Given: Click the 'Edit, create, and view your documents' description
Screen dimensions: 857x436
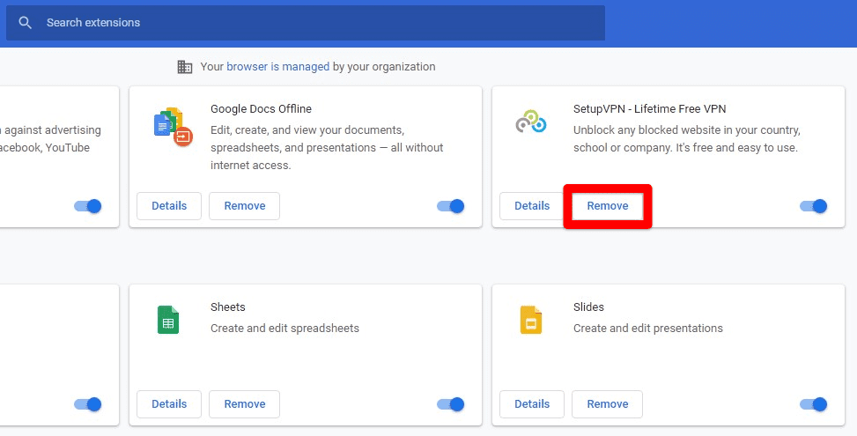Looking at the screenshot, I should click(x=327, y=147).
